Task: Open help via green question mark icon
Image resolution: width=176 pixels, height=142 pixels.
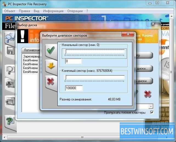Action: click(10, 121)
